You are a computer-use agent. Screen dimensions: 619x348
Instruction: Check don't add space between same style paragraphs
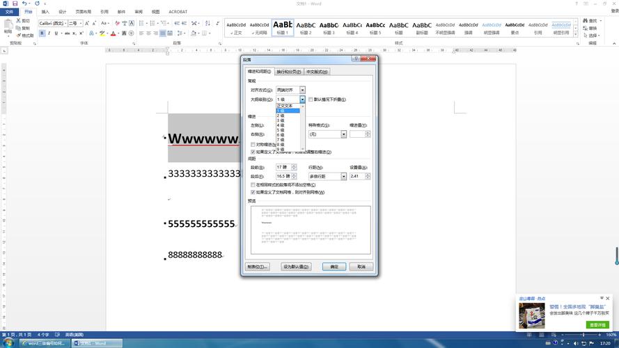coord(253,184)
